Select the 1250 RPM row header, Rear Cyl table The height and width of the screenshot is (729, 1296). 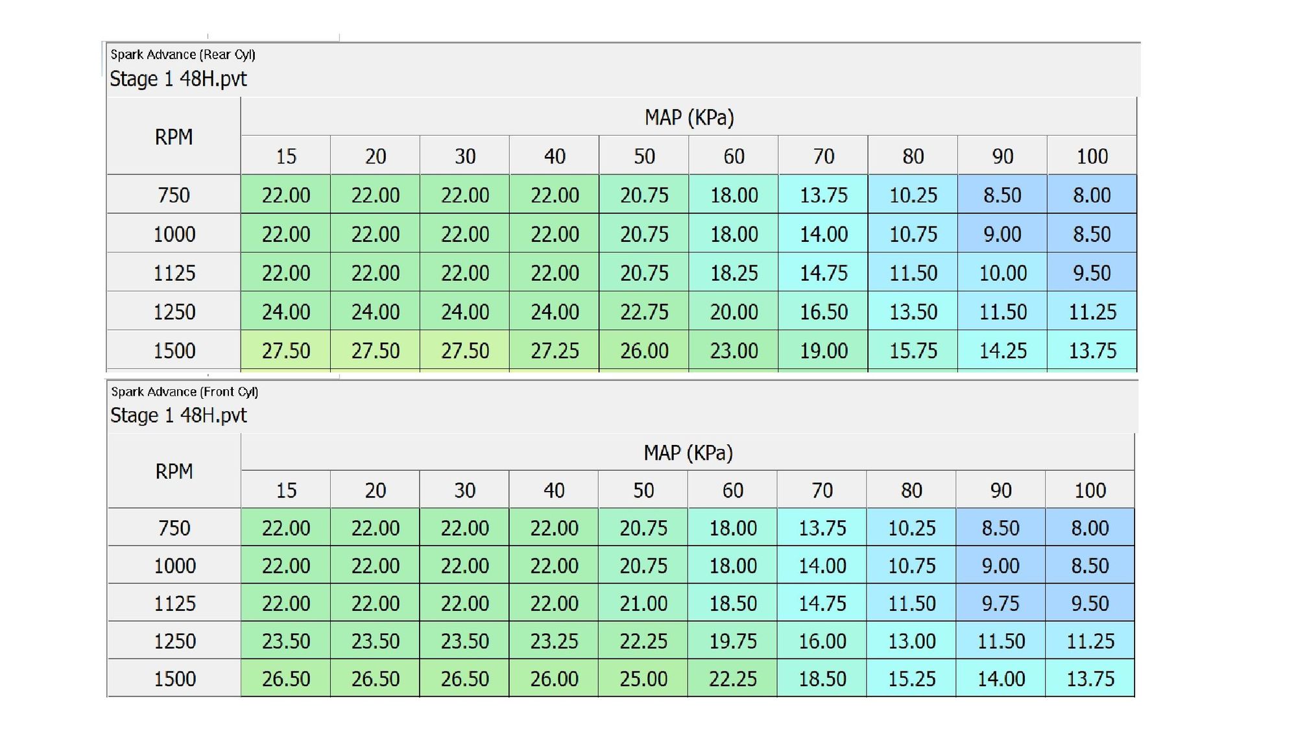174,312
